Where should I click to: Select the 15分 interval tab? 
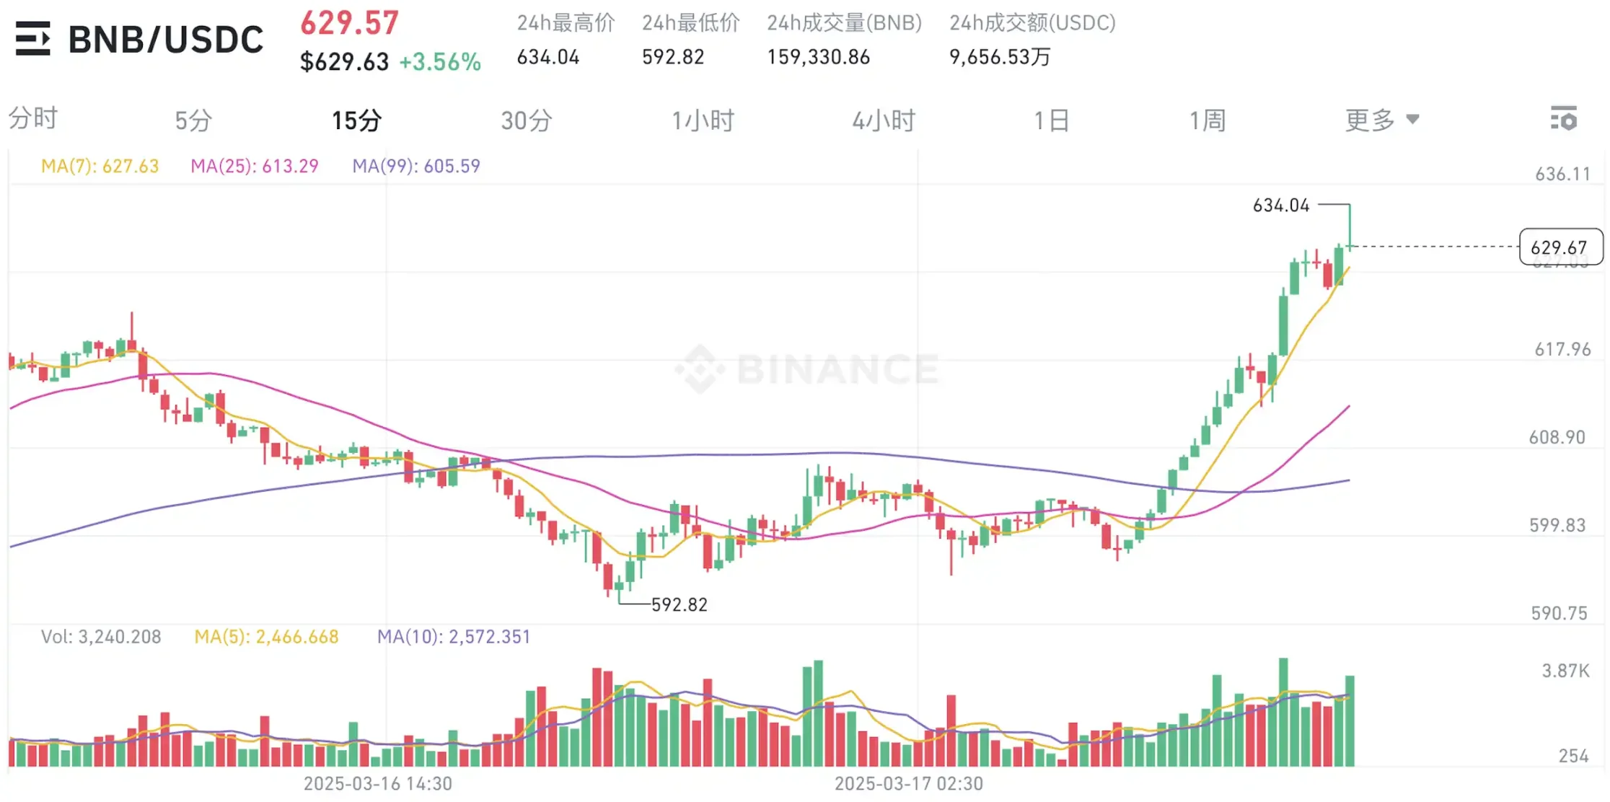(x=356, y=120)
